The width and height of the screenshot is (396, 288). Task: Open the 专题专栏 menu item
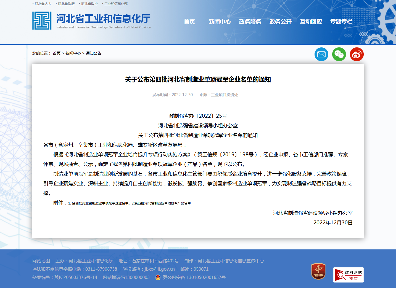[341, 22]
